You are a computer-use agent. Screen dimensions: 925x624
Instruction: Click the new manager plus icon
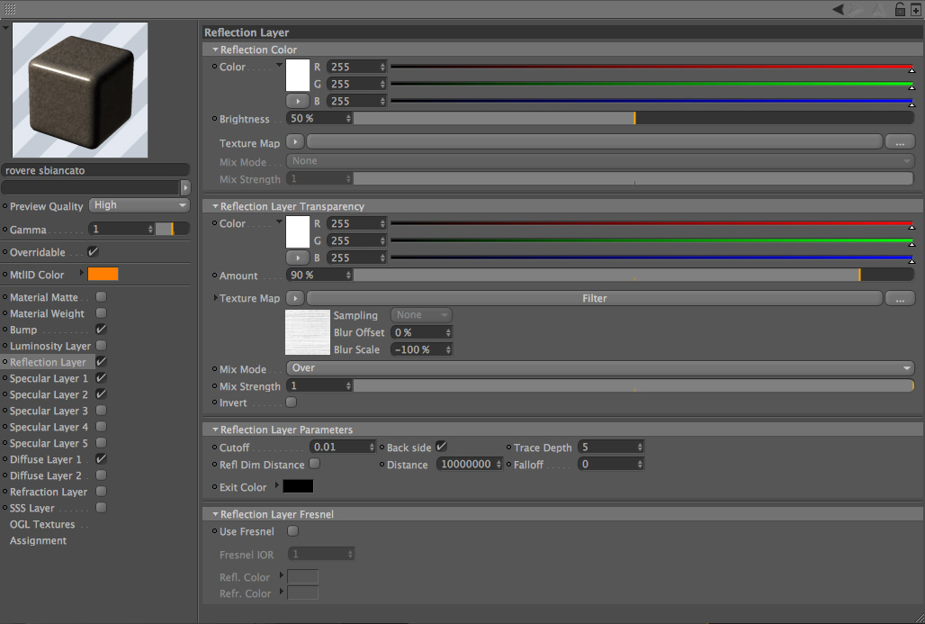916,9
